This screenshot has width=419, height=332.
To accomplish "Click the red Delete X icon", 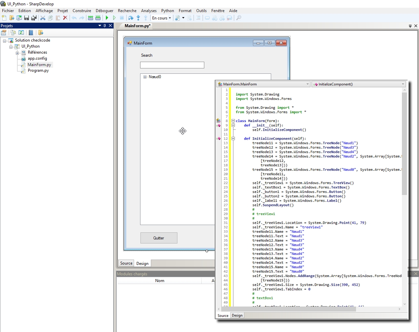I will [65, 18].
